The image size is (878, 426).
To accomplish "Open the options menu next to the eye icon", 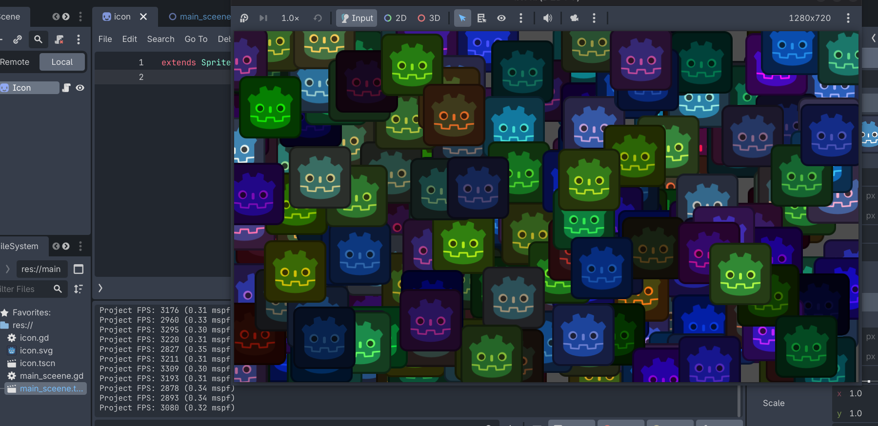I will (x=521, y=18).
